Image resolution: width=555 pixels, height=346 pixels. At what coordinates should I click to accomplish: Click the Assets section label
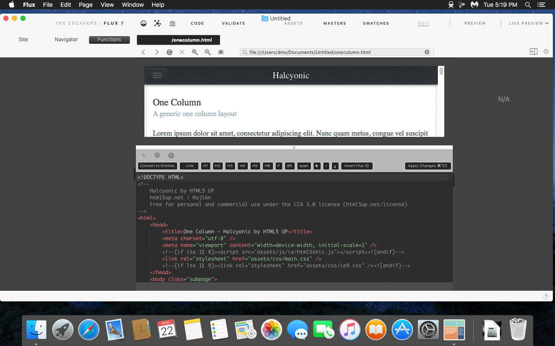[293, 23]
